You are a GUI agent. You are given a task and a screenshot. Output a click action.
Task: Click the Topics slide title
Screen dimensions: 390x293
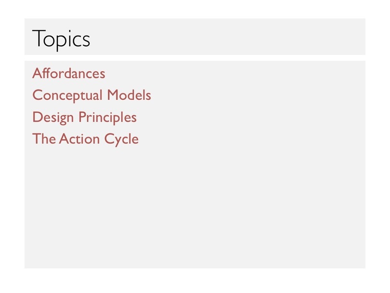click(x=61, y=39)
